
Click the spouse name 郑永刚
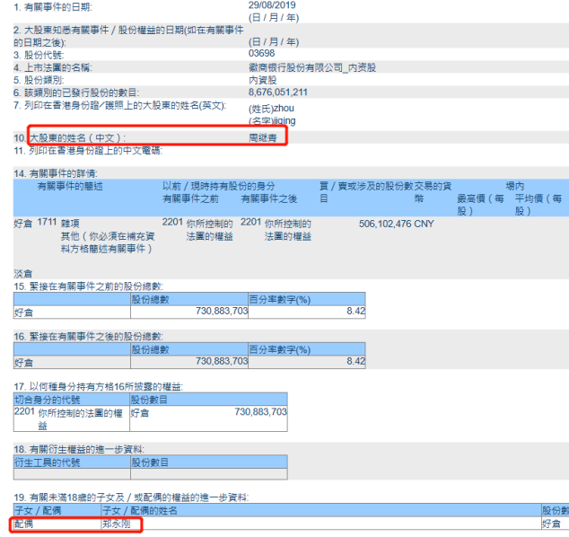[x=116, y=524]
